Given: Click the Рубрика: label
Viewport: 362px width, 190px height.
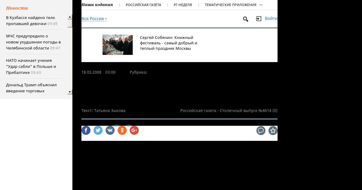Looking at the screenshot, I should [138, 72].
